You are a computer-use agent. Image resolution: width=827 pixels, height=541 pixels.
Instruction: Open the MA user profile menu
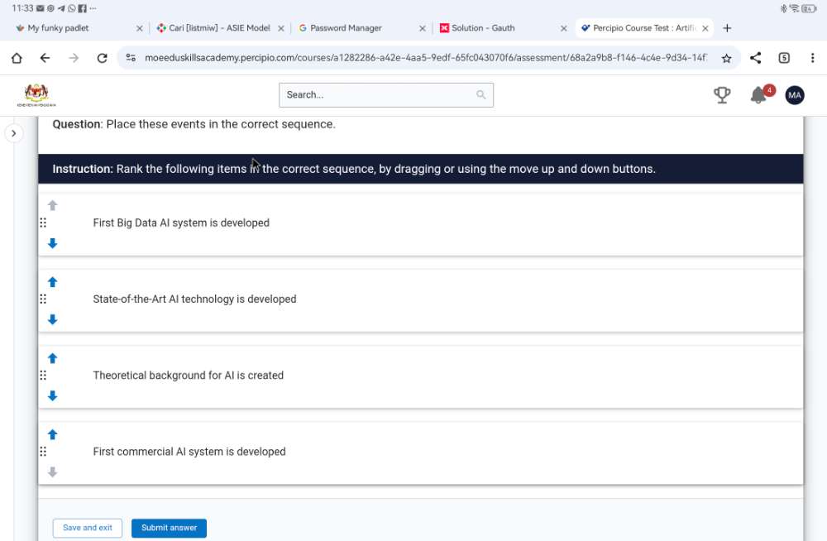pos(794,95)
